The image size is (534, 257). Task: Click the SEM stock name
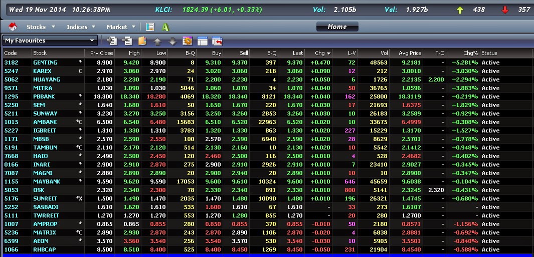[x=39, y=105]
